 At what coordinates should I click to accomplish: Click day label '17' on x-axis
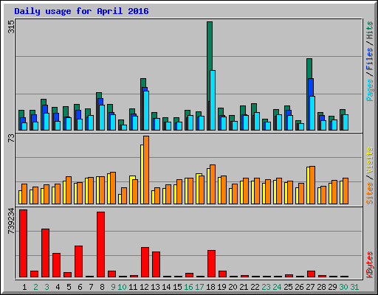click(199, 287)
